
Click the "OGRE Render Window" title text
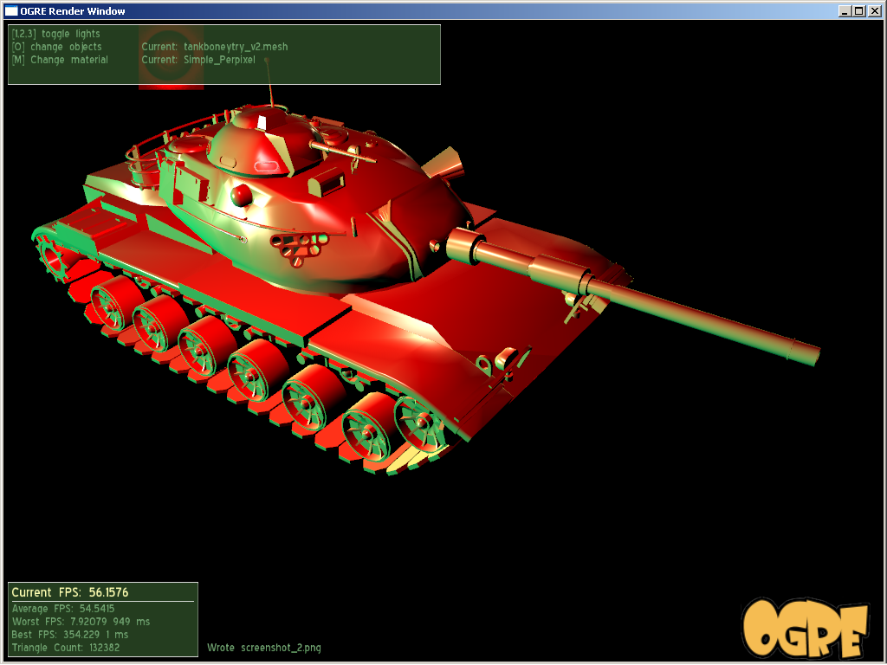[x=73, y=10]
